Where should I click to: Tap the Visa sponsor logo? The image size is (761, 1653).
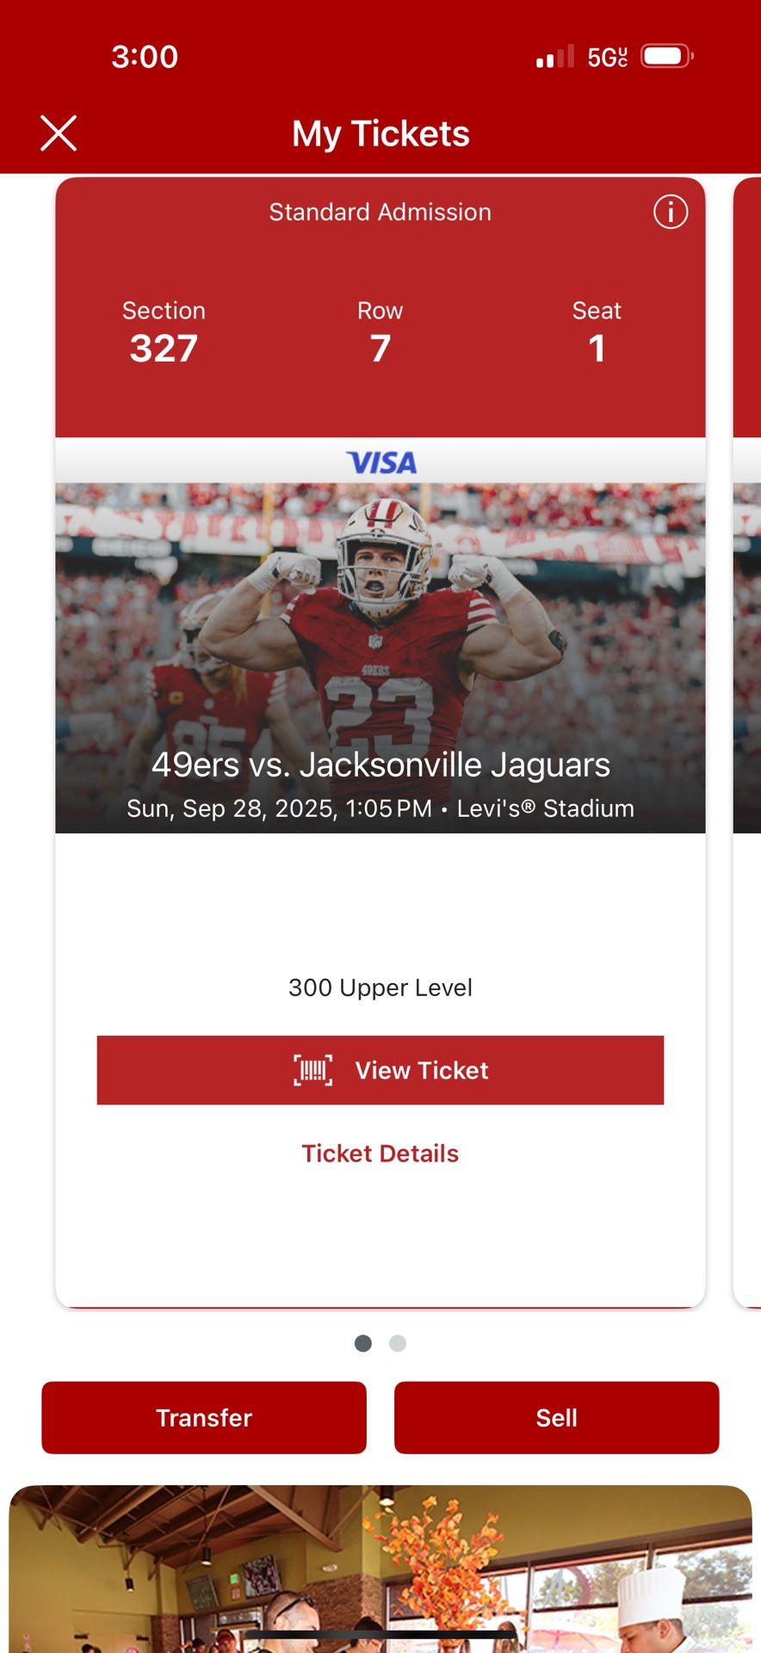(x=380, y=462)
